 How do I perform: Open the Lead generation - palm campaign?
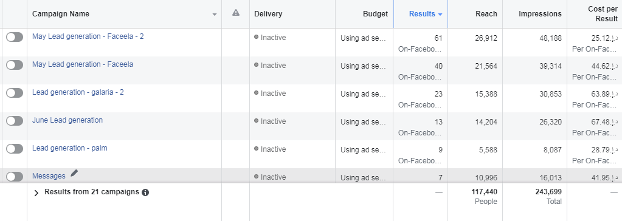[x=70, y=148]
